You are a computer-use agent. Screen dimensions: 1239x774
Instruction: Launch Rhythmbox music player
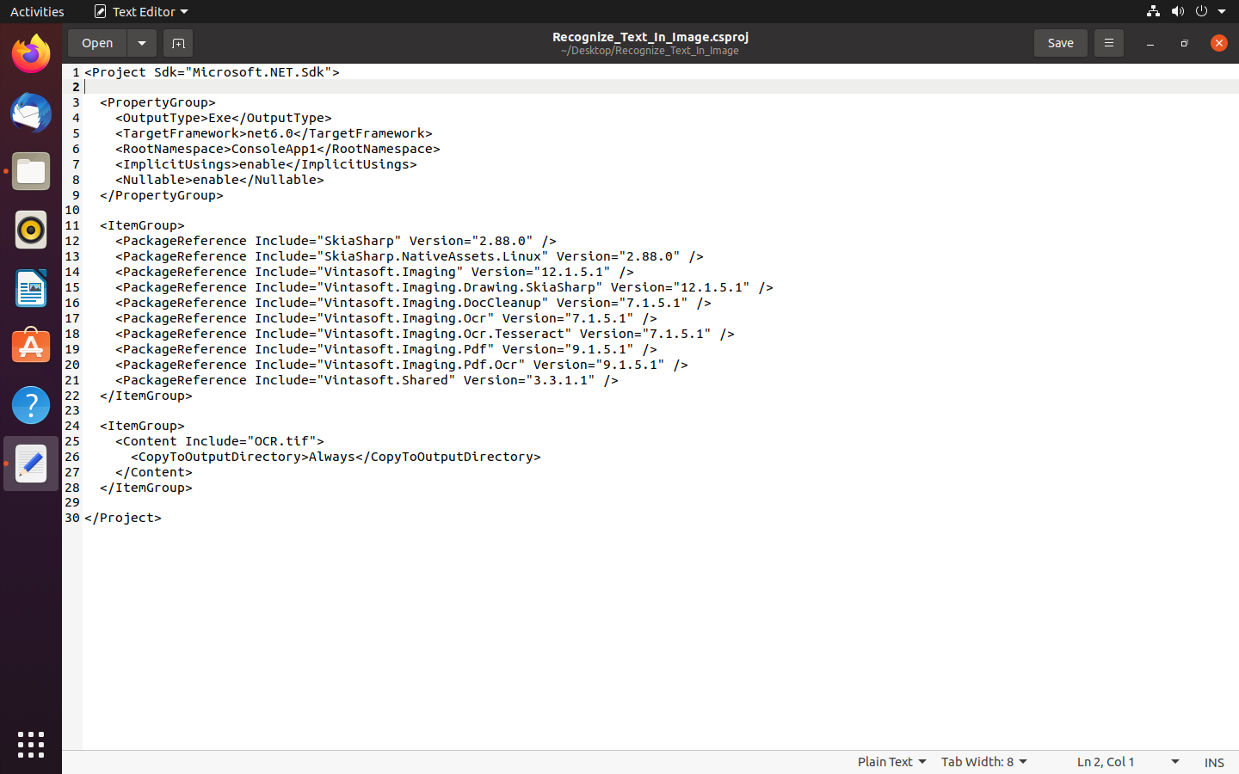click(x=31, y=230)
